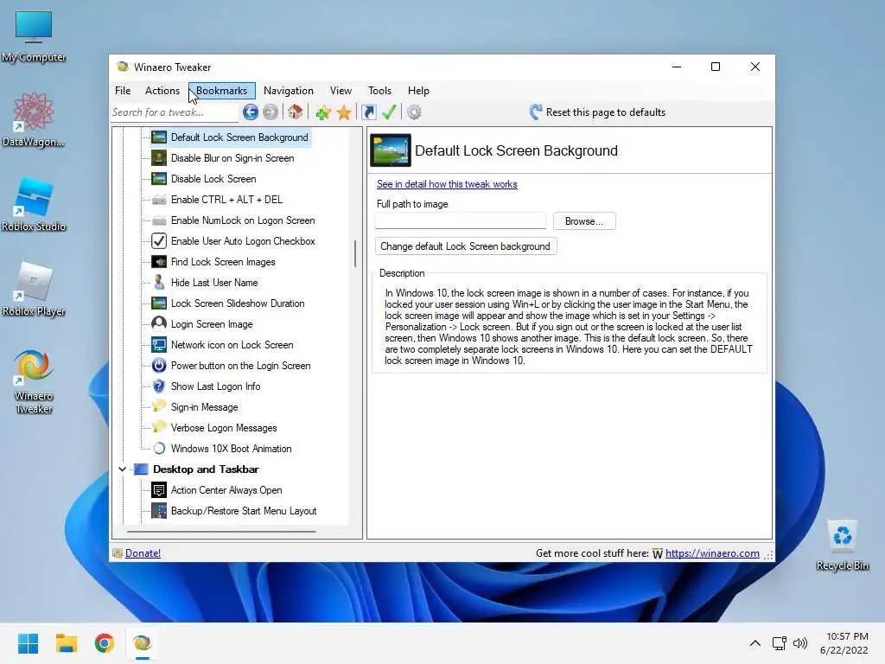The height and width of the screenshot is (664, 885).
Task: Click the Hide Last User Name icon
Action: tap(159, 283)
